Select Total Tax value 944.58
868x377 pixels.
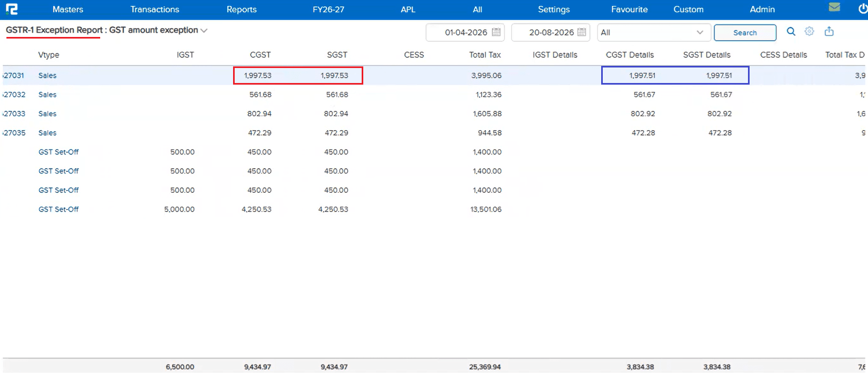point(490,133)
